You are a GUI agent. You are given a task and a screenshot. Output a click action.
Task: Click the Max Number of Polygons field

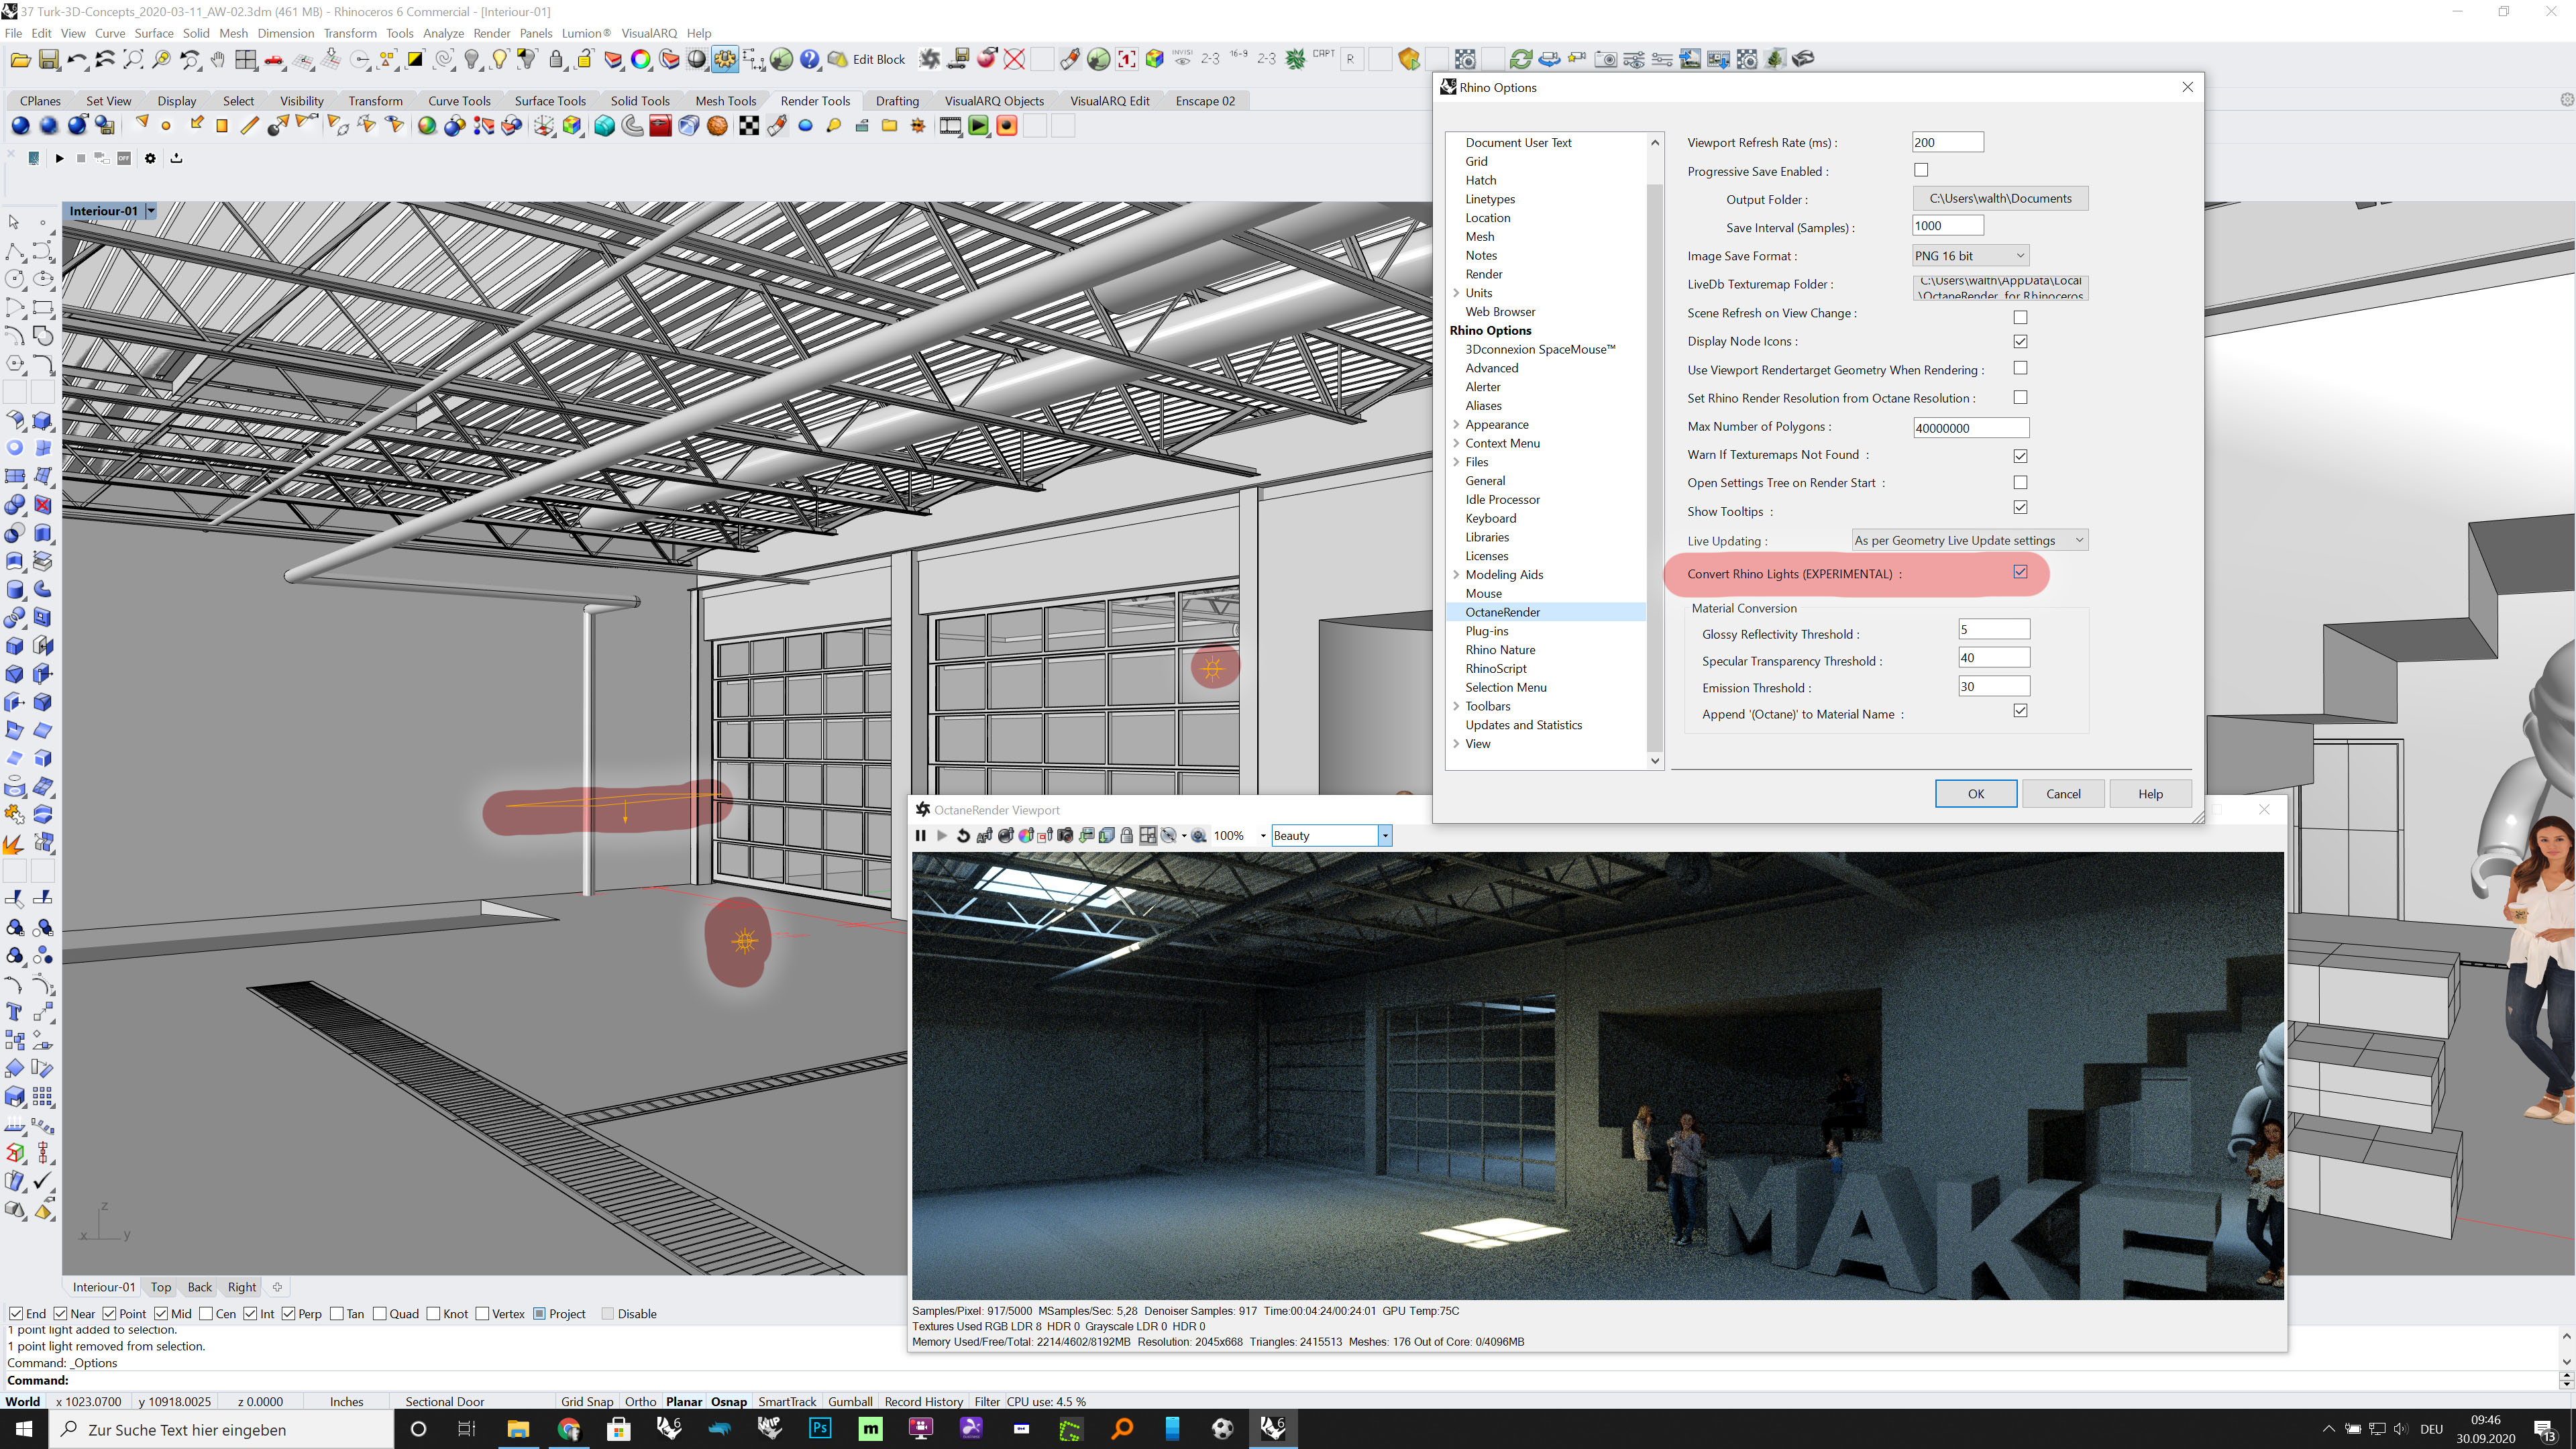pyautogui.click(x=1970, y=428)
